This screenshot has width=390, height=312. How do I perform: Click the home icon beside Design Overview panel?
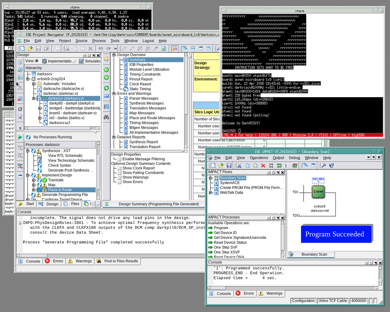pyautogui.click(x=106, y=59)
